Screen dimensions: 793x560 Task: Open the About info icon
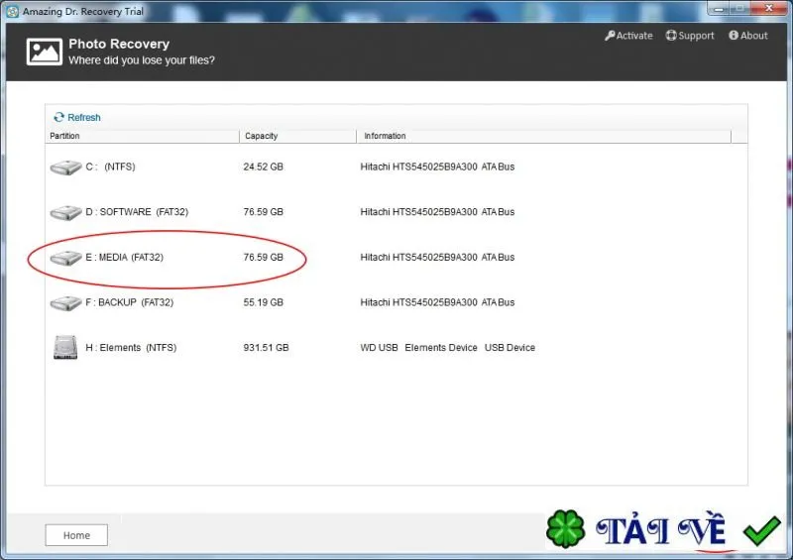tap(734, 36)
